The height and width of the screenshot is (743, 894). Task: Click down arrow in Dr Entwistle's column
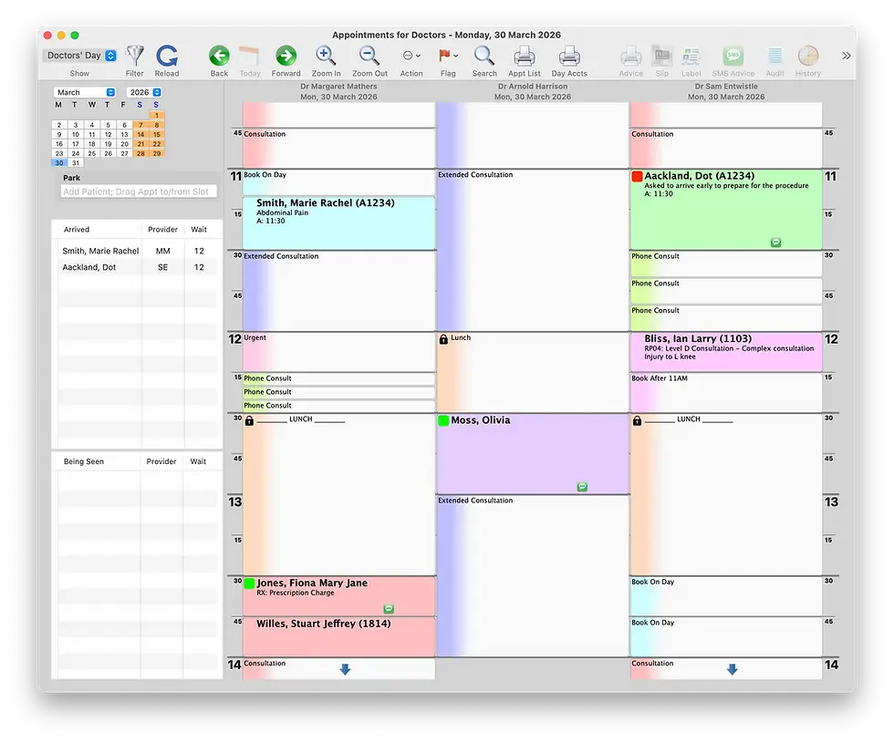click(x=732, y=669)
